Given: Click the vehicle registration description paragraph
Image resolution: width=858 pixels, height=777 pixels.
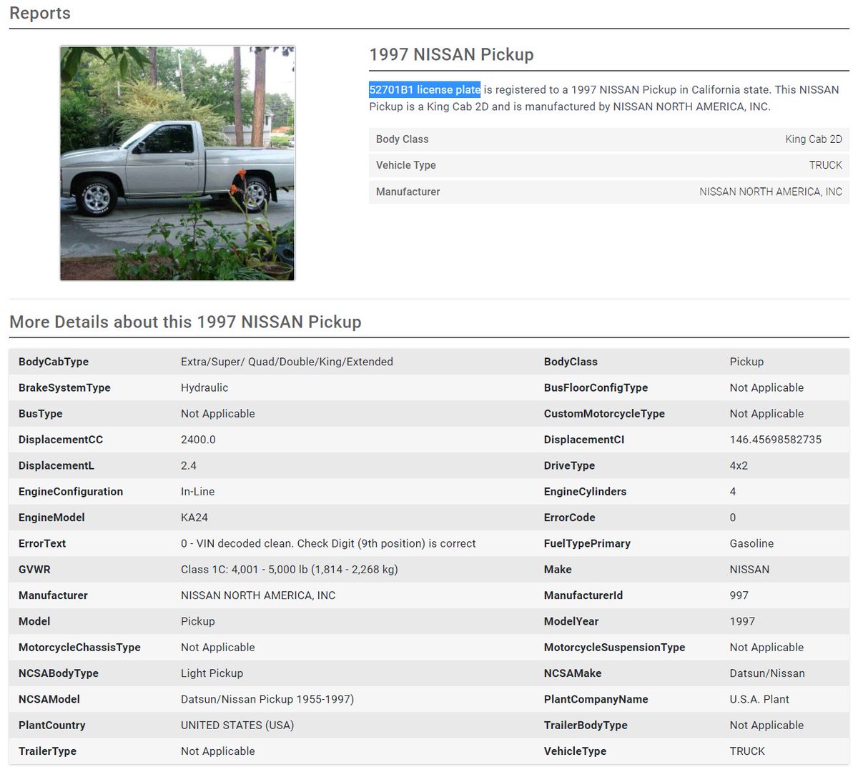Looking at the screenshot, I should coord(604,98).
